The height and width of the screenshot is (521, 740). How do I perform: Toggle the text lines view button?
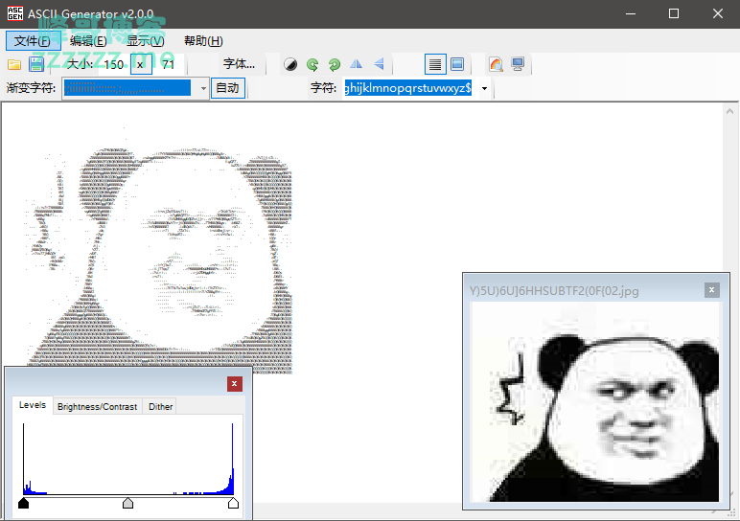point(435,64)
